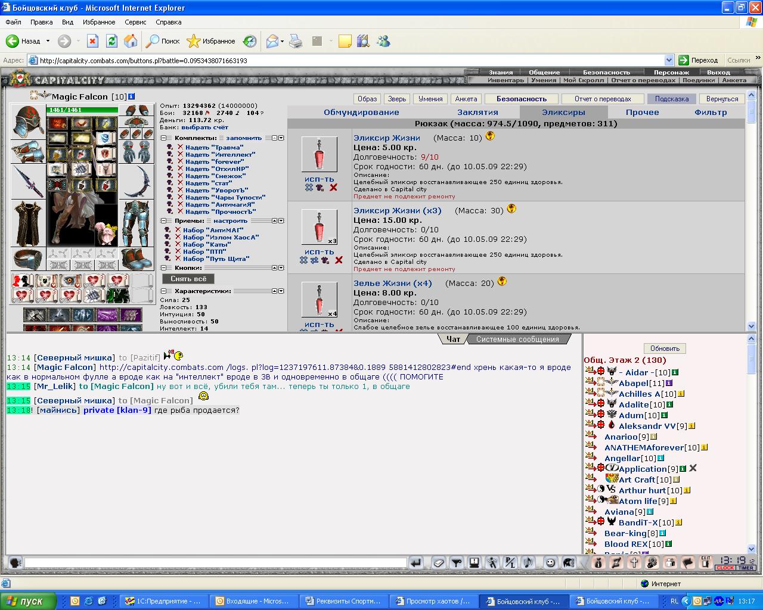Click split-stack arrows under Эликсир Жизни (x3)
Viewport: 763px width, 610px height.
(314, 260)
